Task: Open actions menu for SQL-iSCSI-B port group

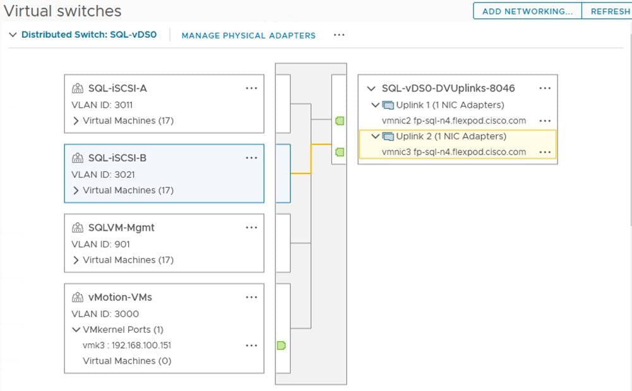Action: (x=251, y=158)
